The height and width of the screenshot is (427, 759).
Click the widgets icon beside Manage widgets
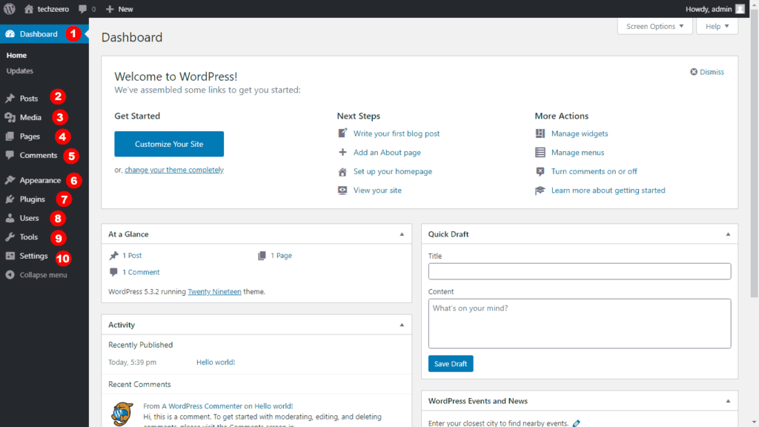pyautogui.click(x=540, y=133)
